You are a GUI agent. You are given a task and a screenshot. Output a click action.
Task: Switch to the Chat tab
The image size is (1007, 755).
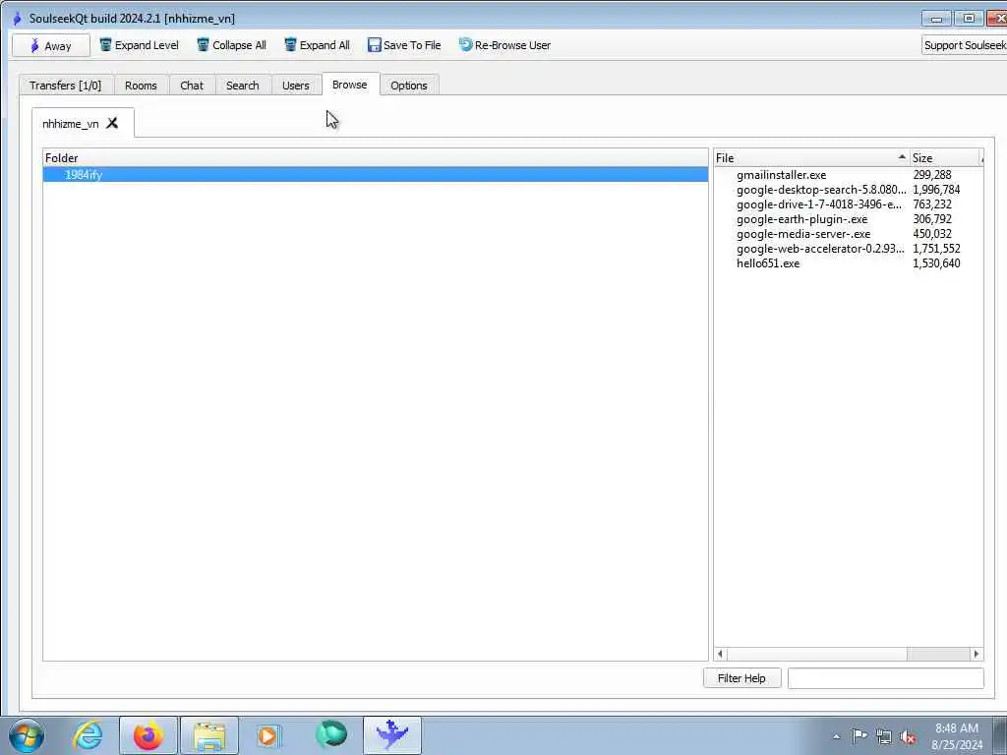click(x=192, y=86)
